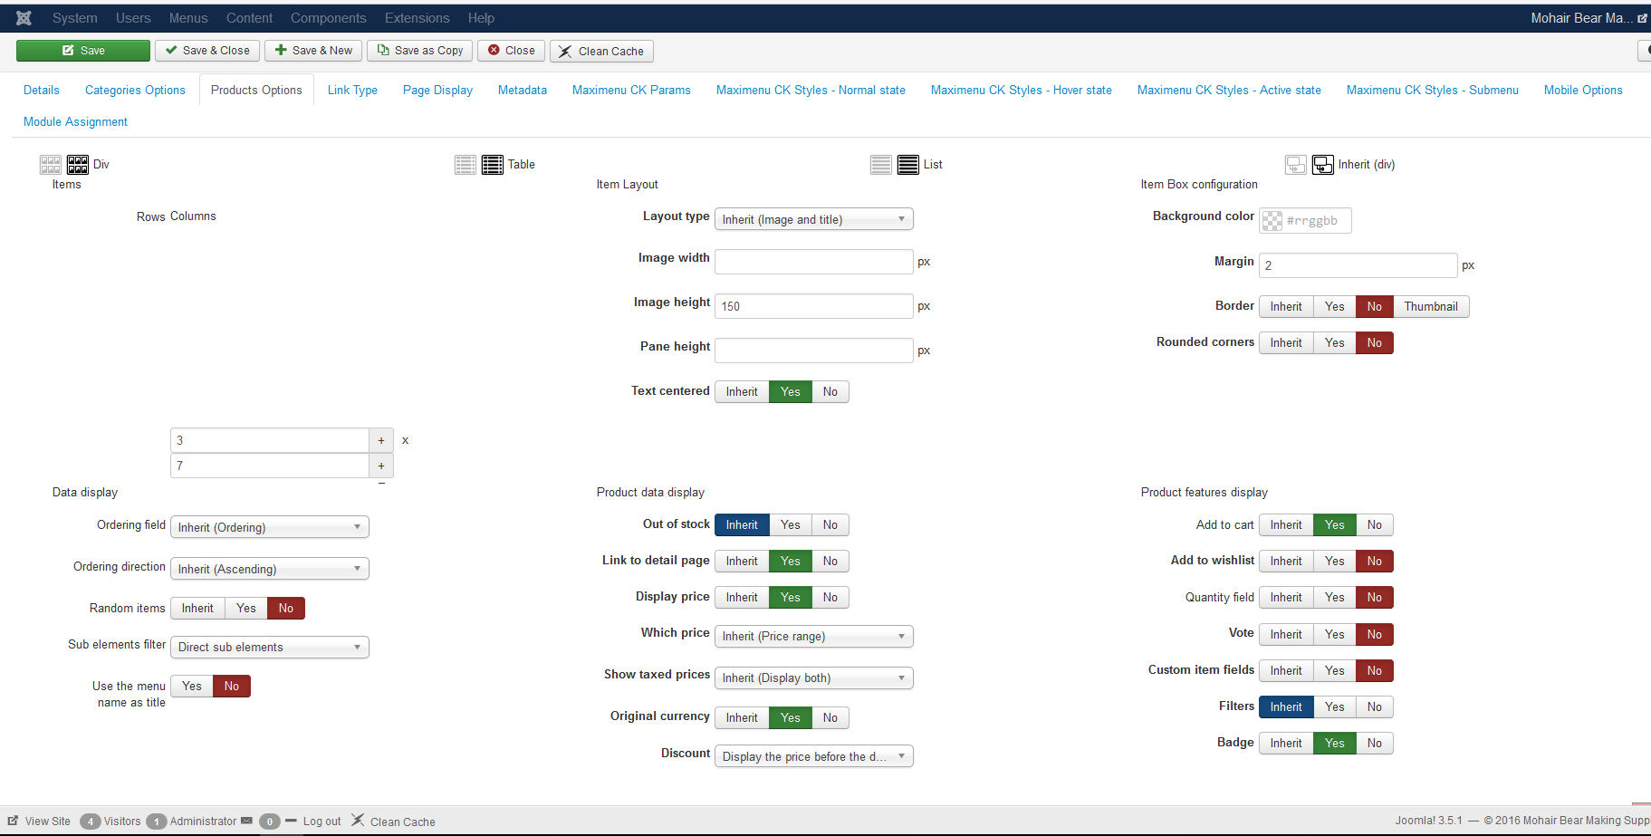Viewport: 1651px width, 836px height.
Task: Set Display price to No
Action: [x=830, y=597]
